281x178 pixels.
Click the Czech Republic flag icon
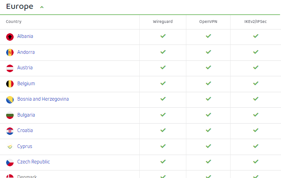coord(10,163)
